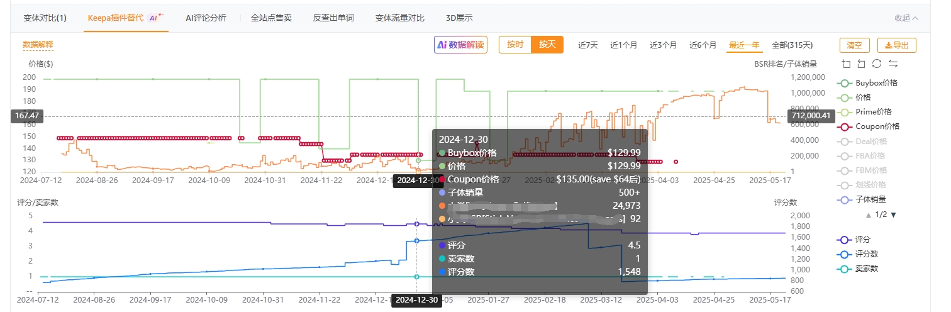Switch granularity to 按时

point(515,45)
